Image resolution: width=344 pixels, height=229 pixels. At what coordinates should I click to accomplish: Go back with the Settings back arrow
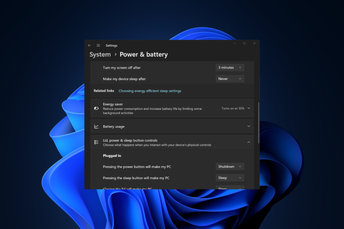click(x=89, y=45)
